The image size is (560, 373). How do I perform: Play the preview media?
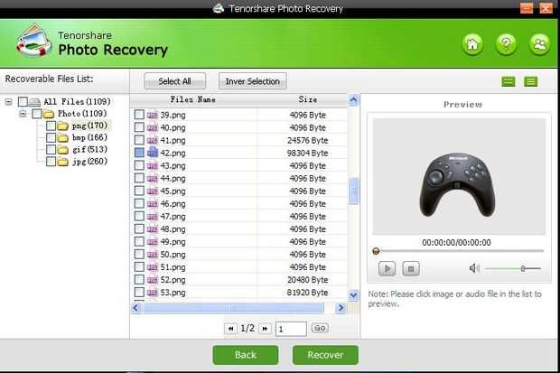click(x=387, y=268)
